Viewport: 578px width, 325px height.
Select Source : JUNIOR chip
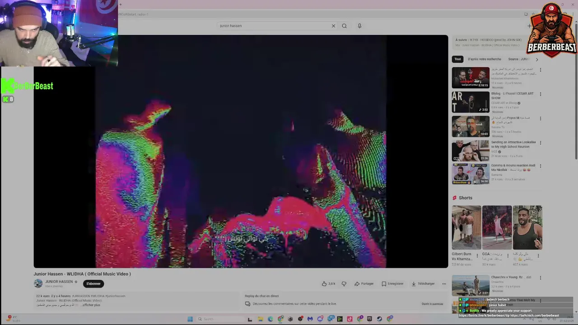point(519,59)
